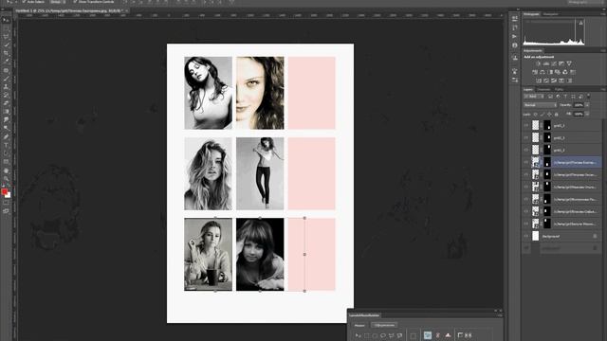607x341 pixels.
Task: Set the foreground red color swatch
Action: click(x=4, y=191)
